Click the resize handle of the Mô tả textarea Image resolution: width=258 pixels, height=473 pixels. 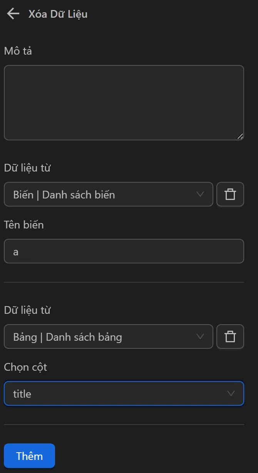point(241,136)
